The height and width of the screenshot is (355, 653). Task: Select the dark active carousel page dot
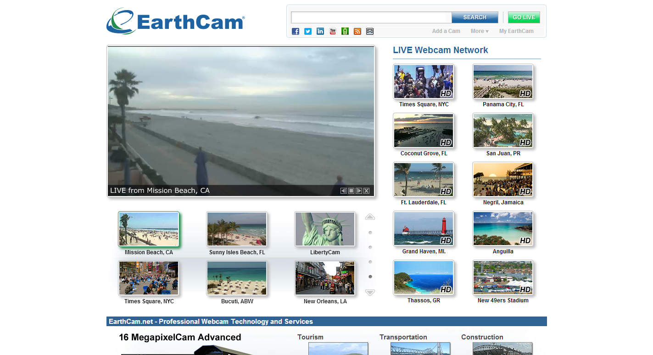[370, 277]
